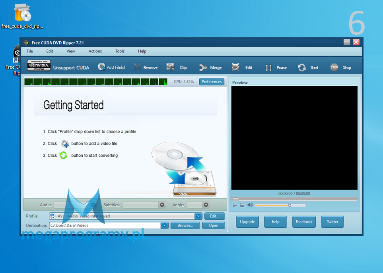Open the Profile dropdown arrow
This screenshot has height=273, width=383.
tap(198, 216)
